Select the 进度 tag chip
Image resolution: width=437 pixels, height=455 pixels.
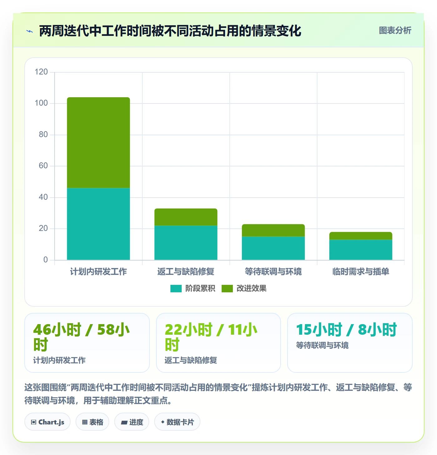pyautogui.click(x=132, y=422)
